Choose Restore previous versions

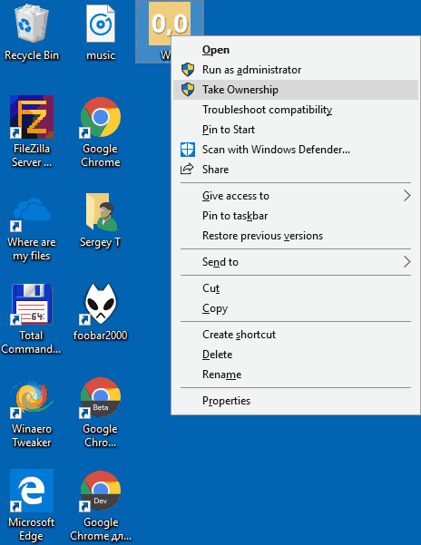(x=296, y=236)
